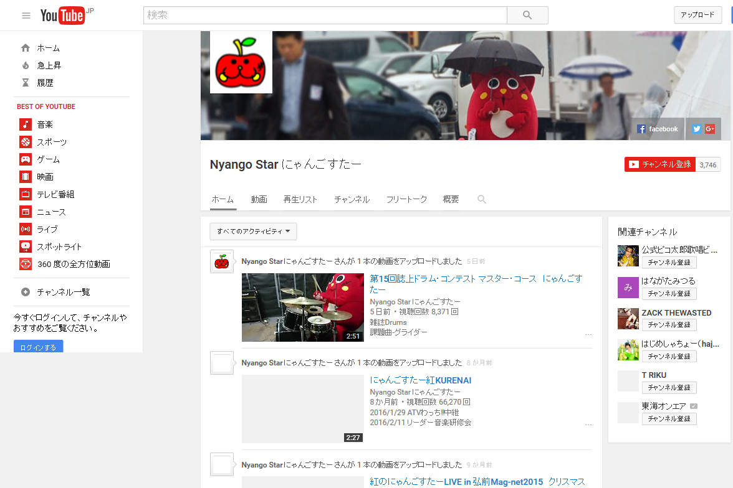
Task: Click the アップロード button
Action: [x=697, y=15]
